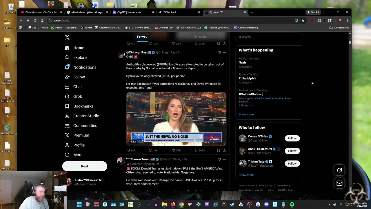Open Grok from sidebar
Image resolution: width=371 pixels, height=209 pixels.
click(74, 96)
